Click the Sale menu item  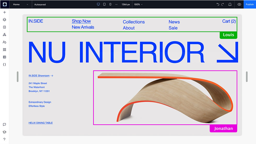(173, 28)
